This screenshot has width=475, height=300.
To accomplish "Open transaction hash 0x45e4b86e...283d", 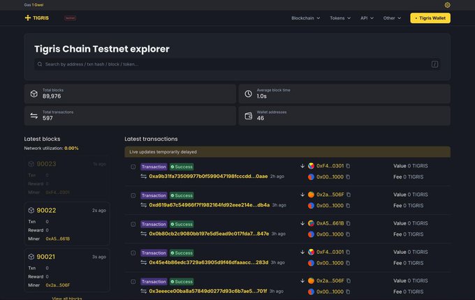I will click(x=208, y=262).
